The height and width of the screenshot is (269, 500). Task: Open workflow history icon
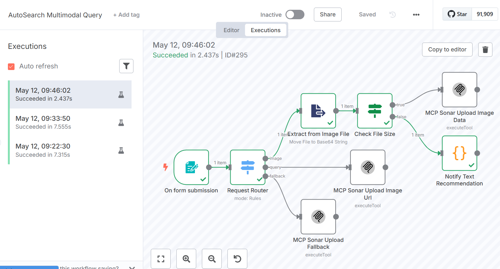click(392, 15)
